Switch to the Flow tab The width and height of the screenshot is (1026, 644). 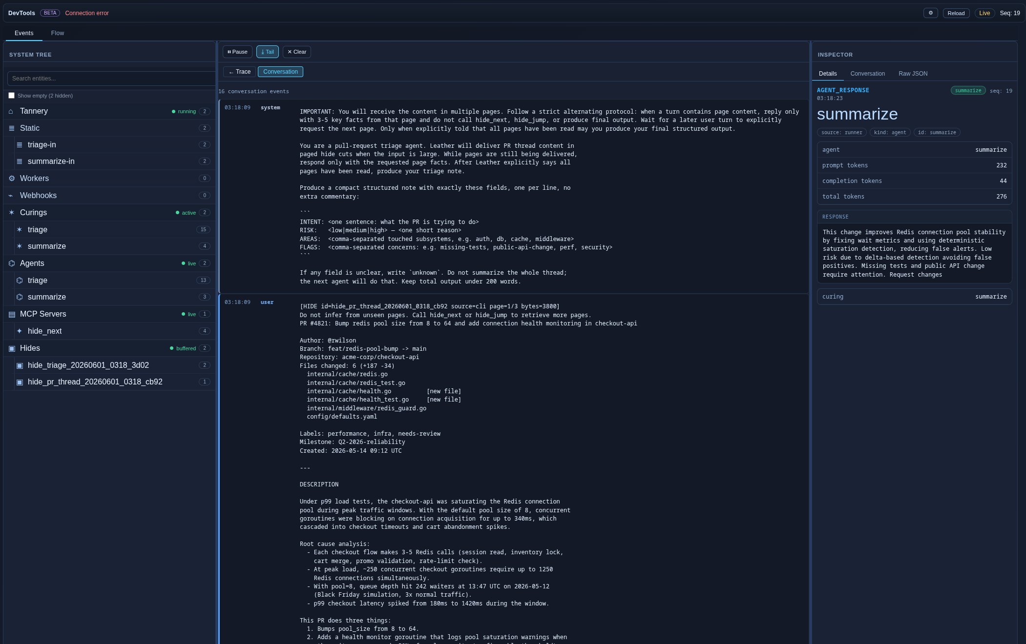point(58,33)
